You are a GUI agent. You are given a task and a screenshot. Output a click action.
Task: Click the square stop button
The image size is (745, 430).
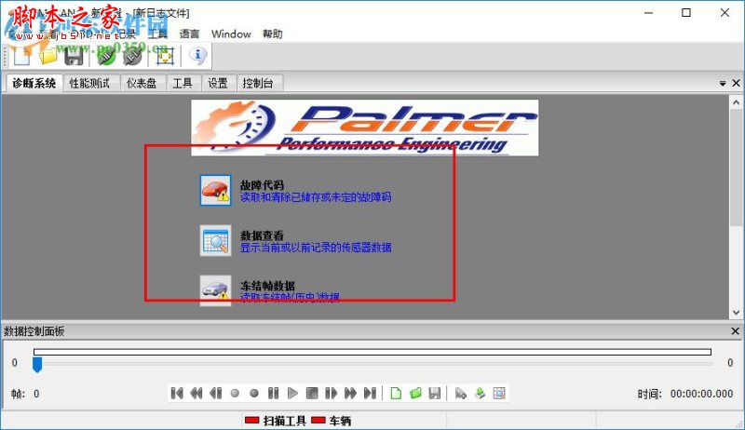[x=312, y=393]
